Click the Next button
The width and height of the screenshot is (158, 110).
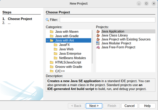pos(94,106)
